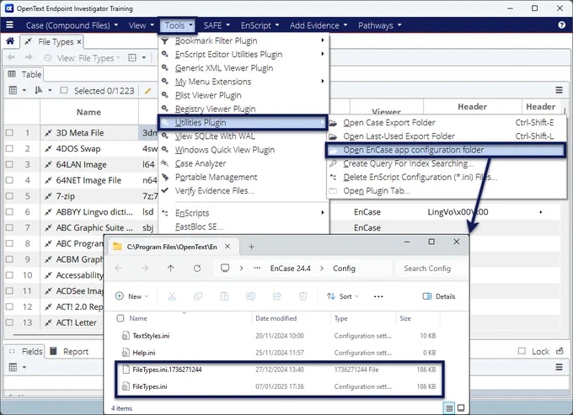This screenshot has width=573, height=415.
Task: Choose Delete EnScript Configuration (*.ini) Files
Action: coord(447,177)
